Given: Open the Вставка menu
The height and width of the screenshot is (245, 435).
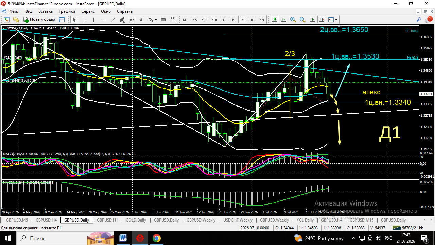Looking at the screenshot, I should click(x=46, y=11).
